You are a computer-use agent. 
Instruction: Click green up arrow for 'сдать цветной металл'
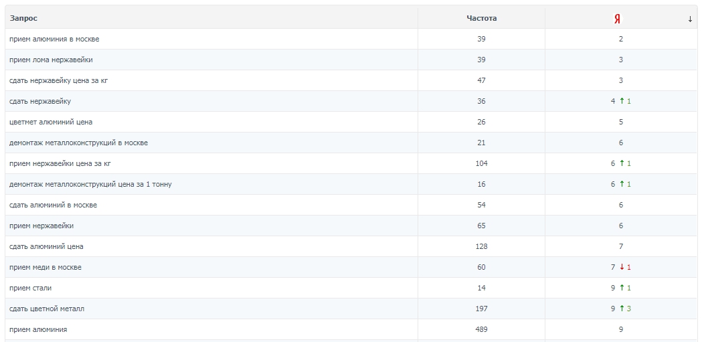tap(622, 309)
